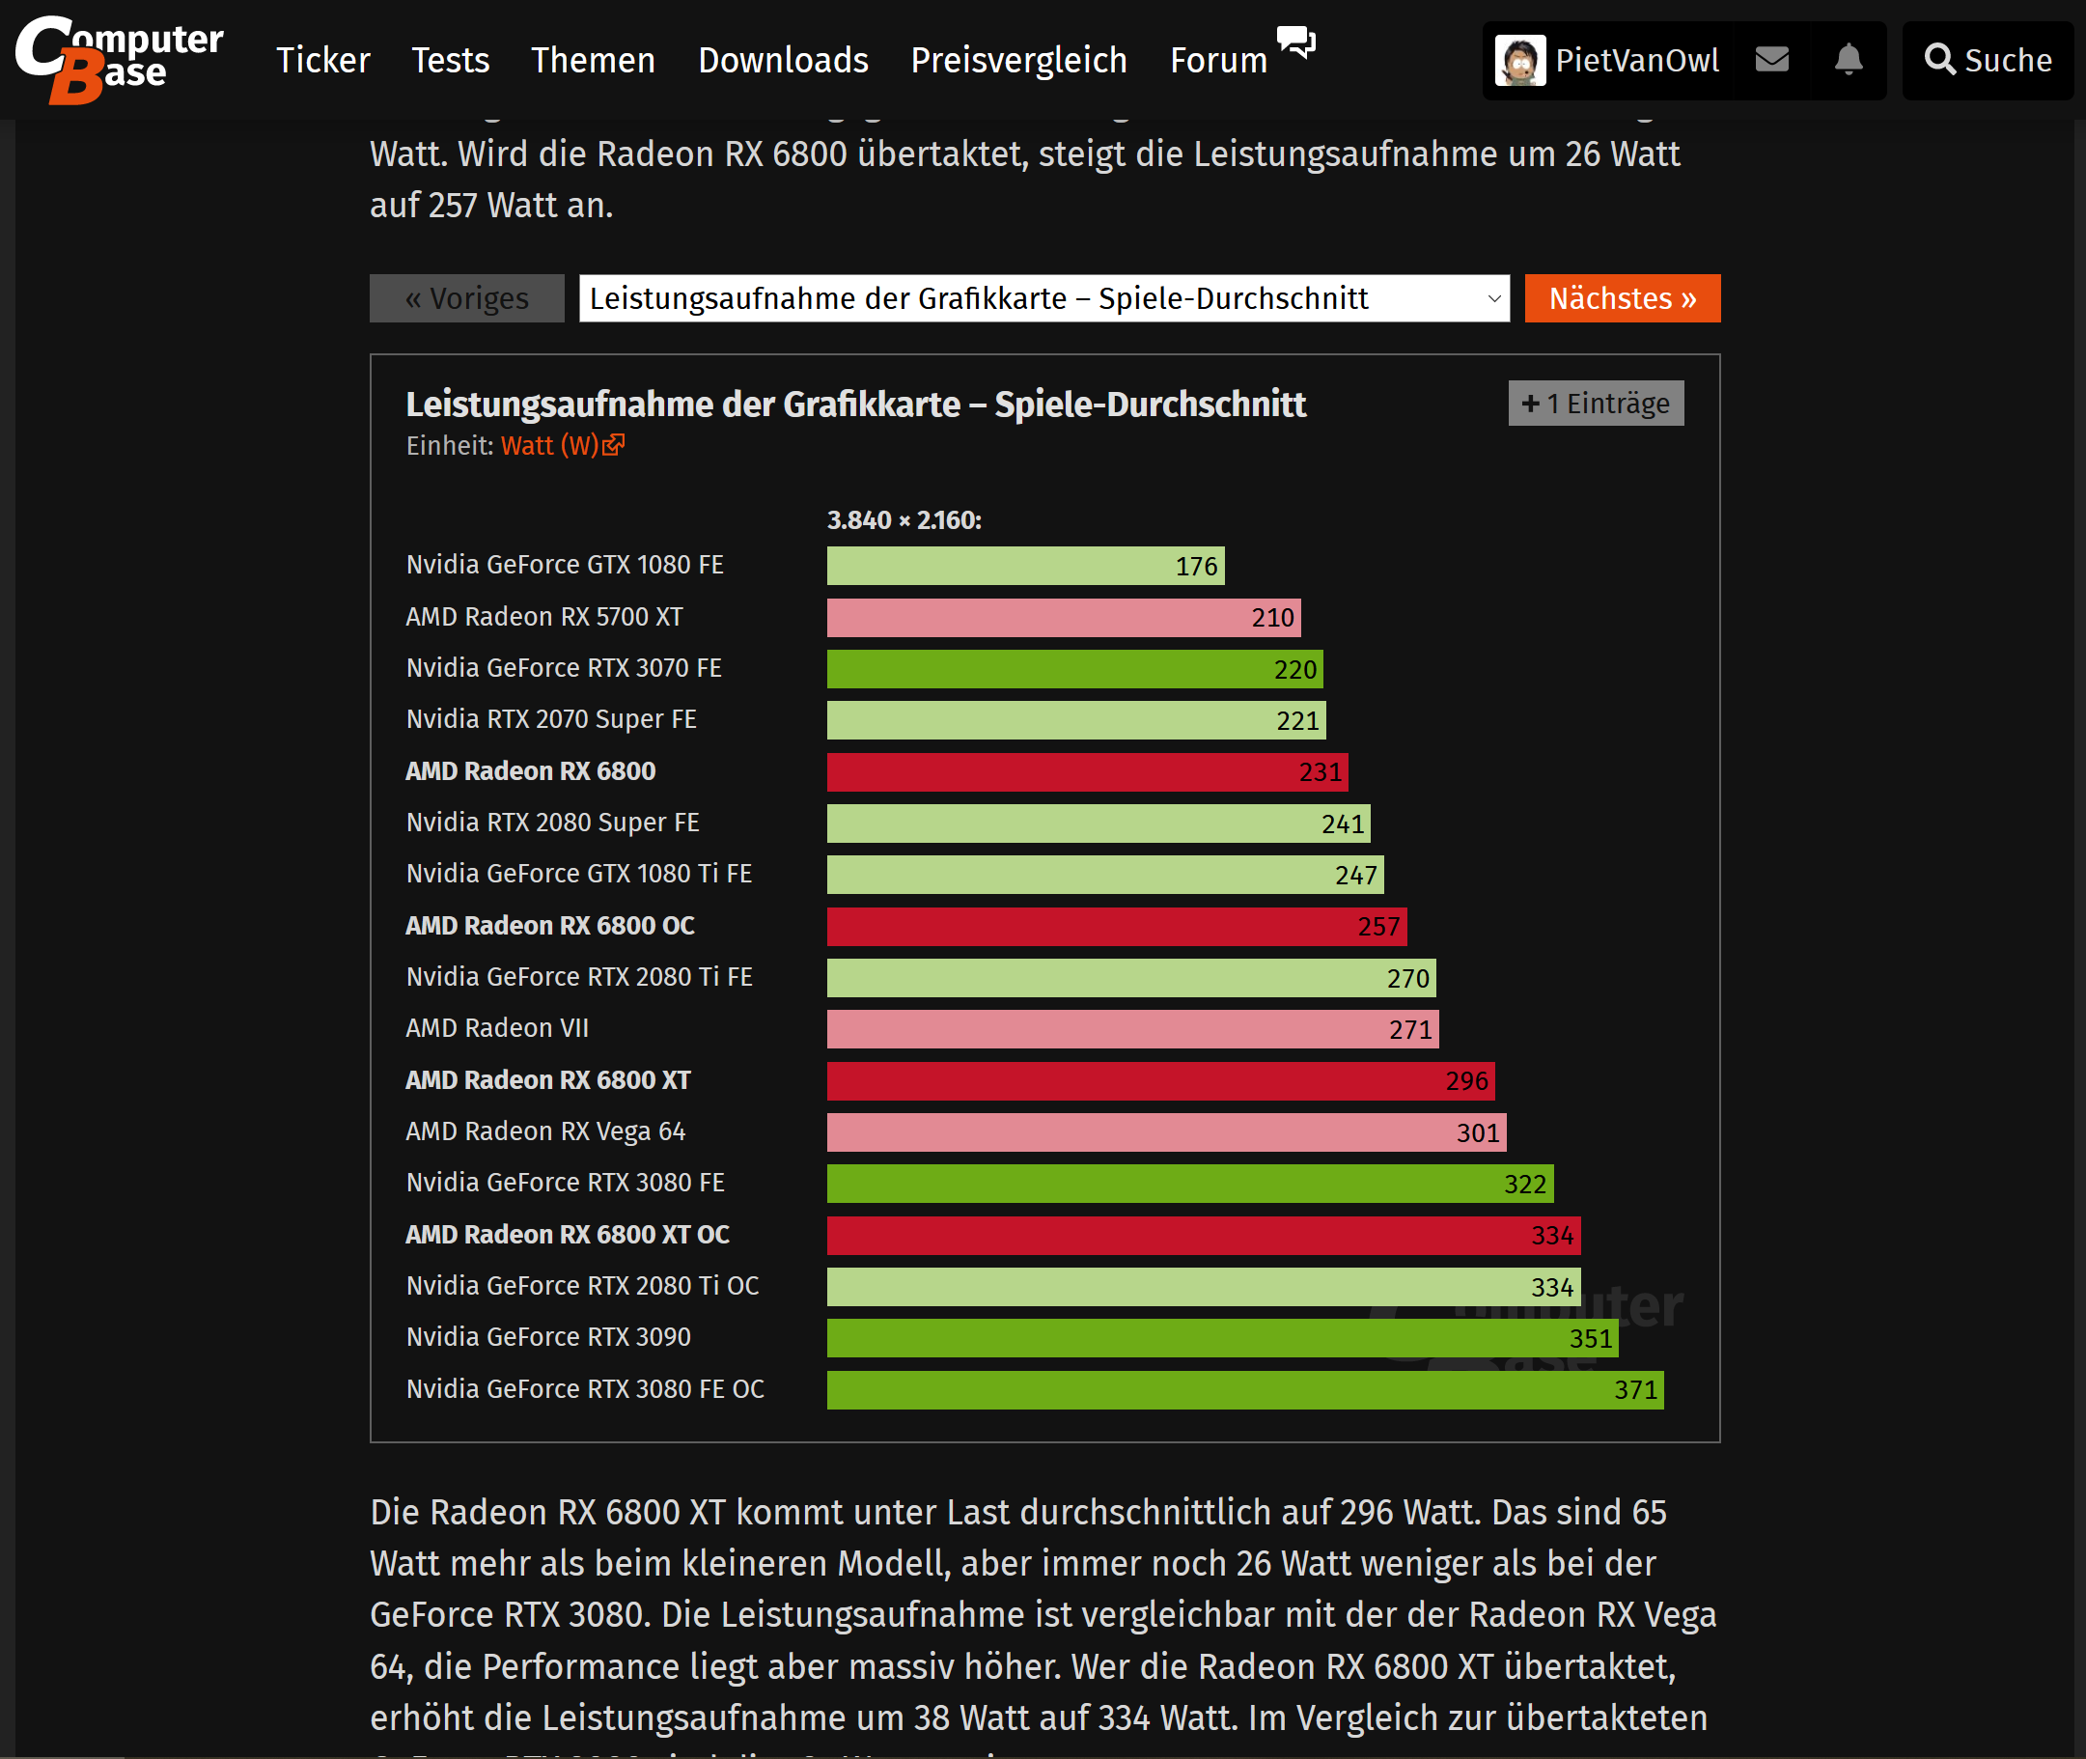Open the Ticker menu item
Image resolution: width=2086 pixels, height=1759 pixels.
(x=322, y=60)
